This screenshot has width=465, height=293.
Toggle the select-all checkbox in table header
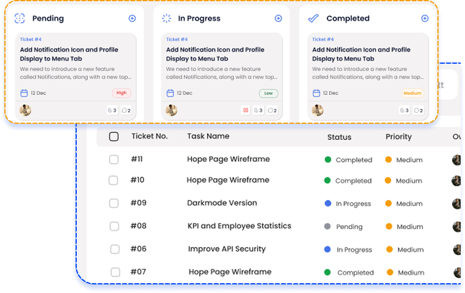(114, 137)
